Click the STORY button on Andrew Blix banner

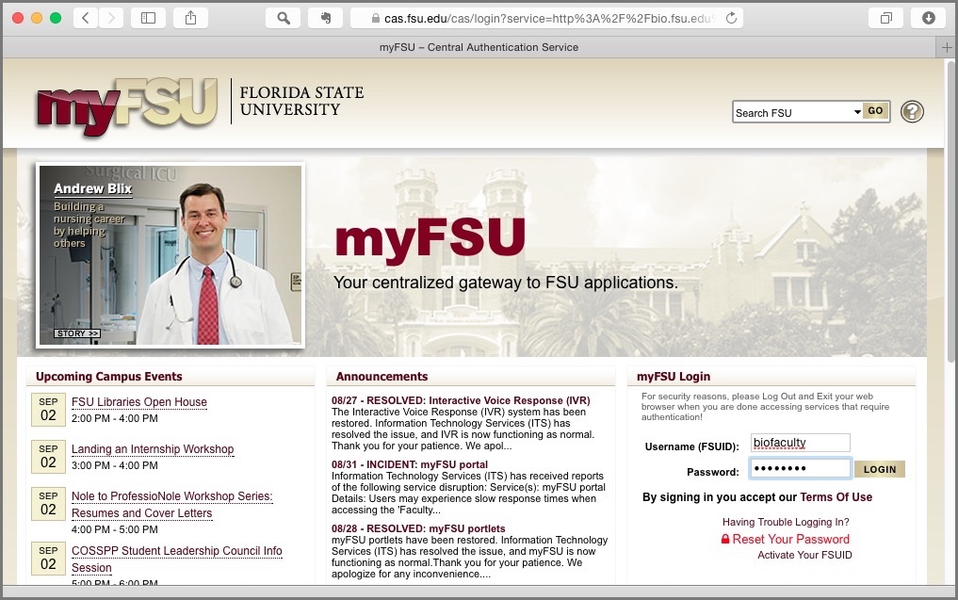[76, 333]
